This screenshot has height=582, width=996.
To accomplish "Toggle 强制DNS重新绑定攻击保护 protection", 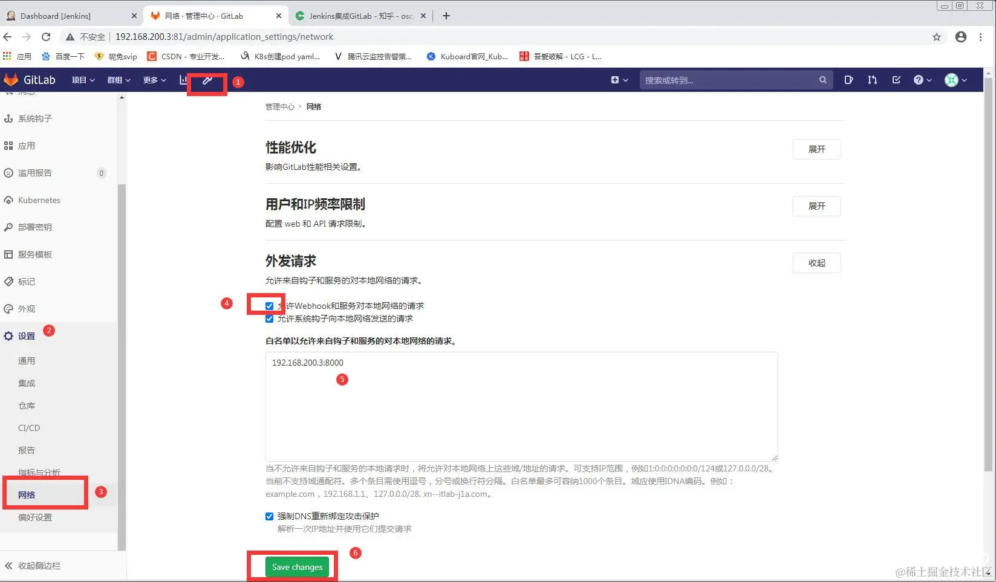I will (269, 516).
